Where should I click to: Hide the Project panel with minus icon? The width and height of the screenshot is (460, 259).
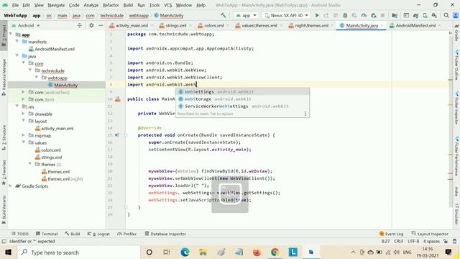click(x=101, y=26)
